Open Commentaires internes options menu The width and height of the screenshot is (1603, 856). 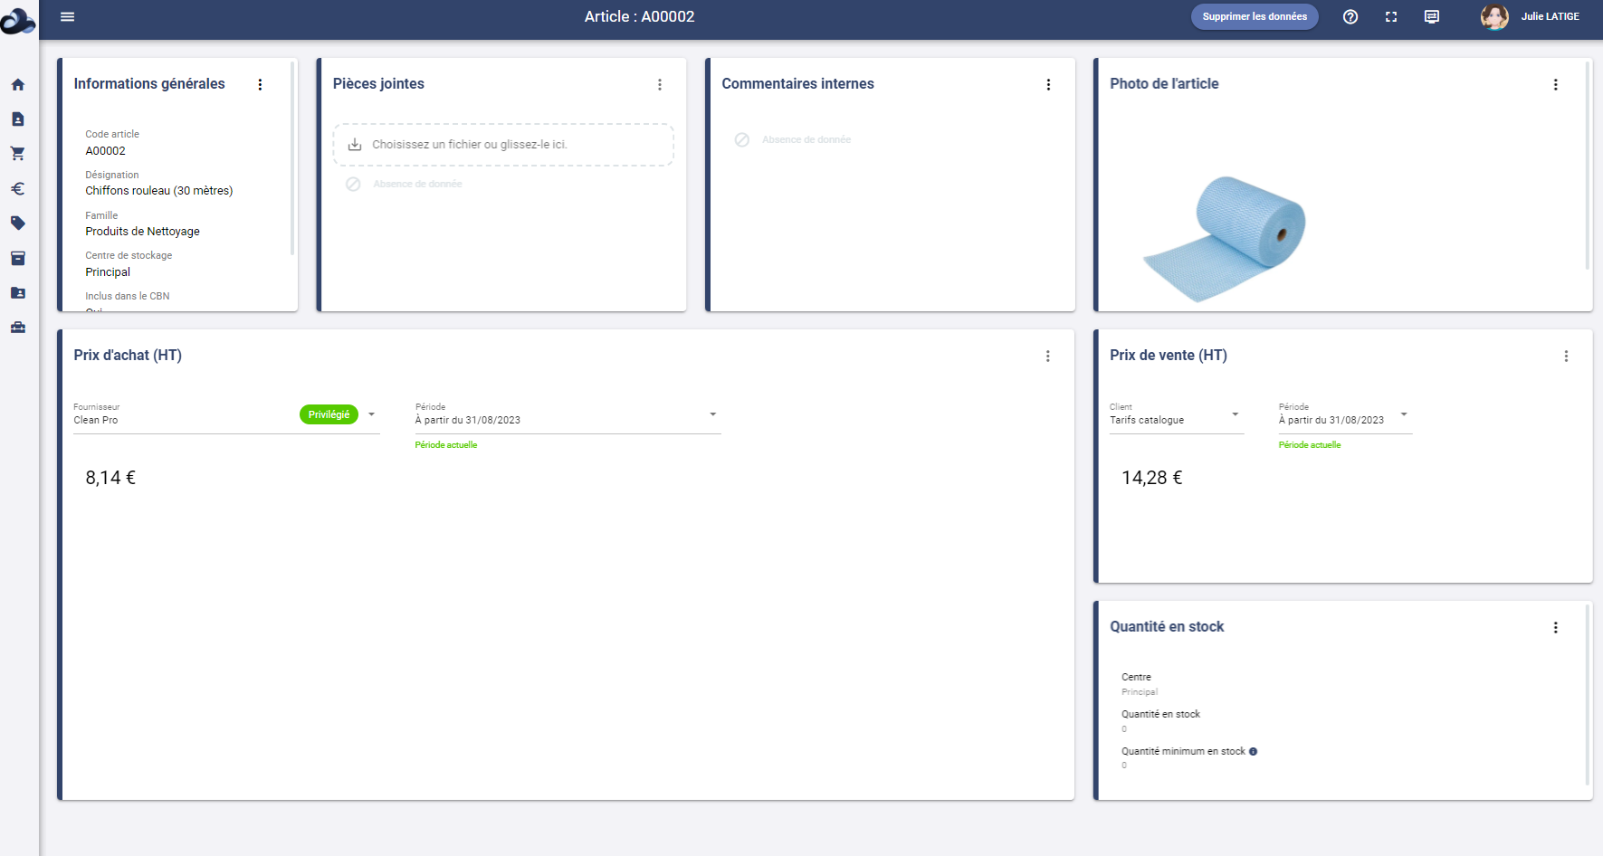pos(1048,84)
